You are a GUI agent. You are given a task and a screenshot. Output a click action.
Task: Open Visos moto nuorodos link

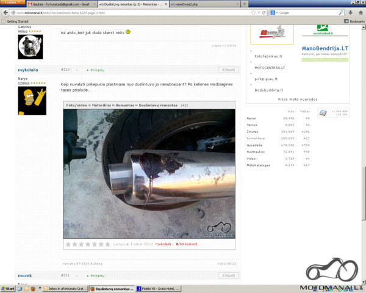(x=298, y=99)
